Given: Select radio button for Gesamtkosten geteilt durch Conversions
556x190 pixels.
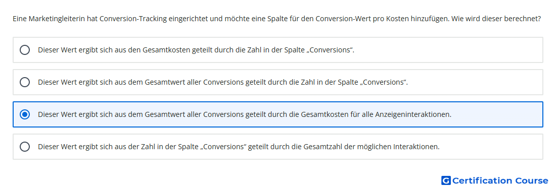Looking at the screenshot, I should click(25, 50).
